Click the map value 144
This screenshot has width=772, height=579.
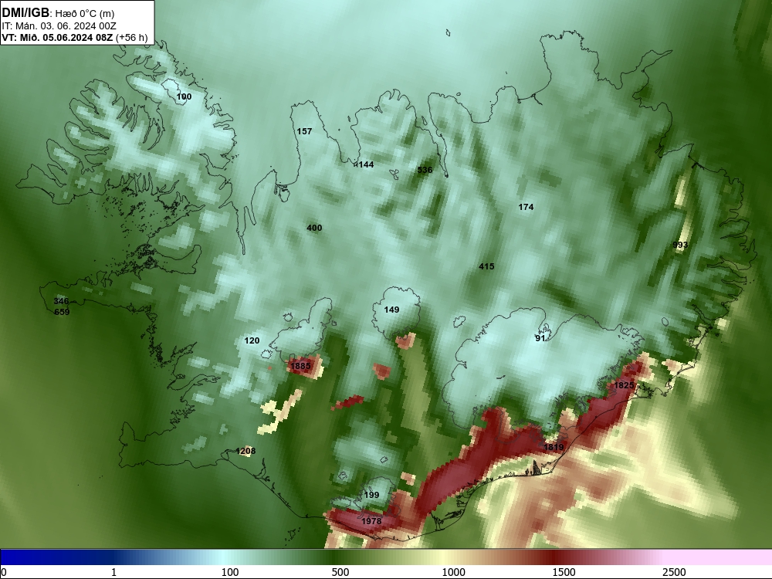tap(366, 164)
